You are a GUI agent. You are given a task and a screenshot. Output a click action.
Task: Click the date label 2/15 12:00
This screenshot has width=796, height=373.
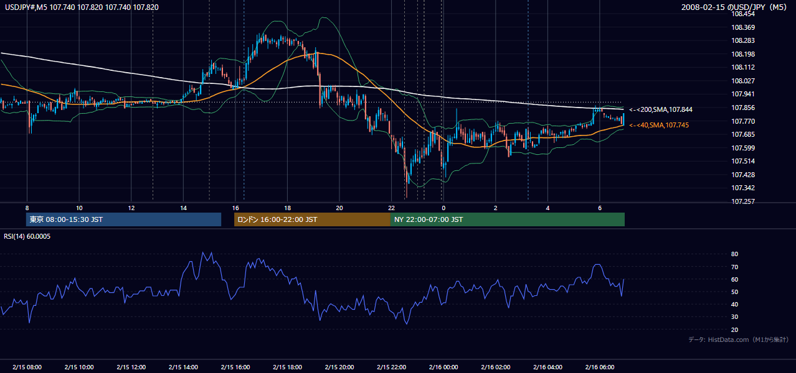131,367
